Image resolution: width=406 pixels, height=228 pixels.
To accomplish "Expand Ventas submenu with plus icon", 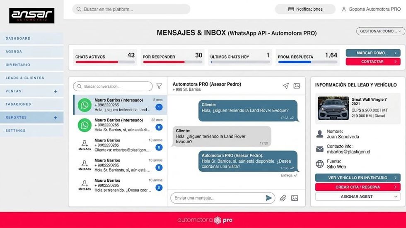I will 56,91.
